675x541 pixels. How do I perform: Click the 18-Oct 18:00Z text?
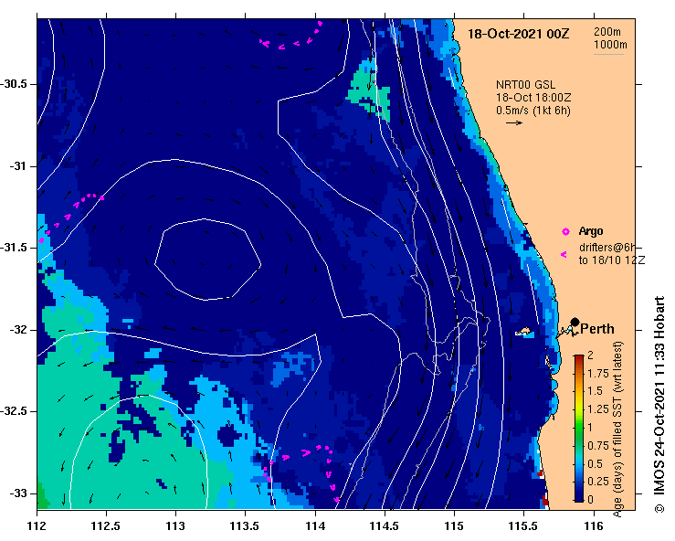[533, 98]
